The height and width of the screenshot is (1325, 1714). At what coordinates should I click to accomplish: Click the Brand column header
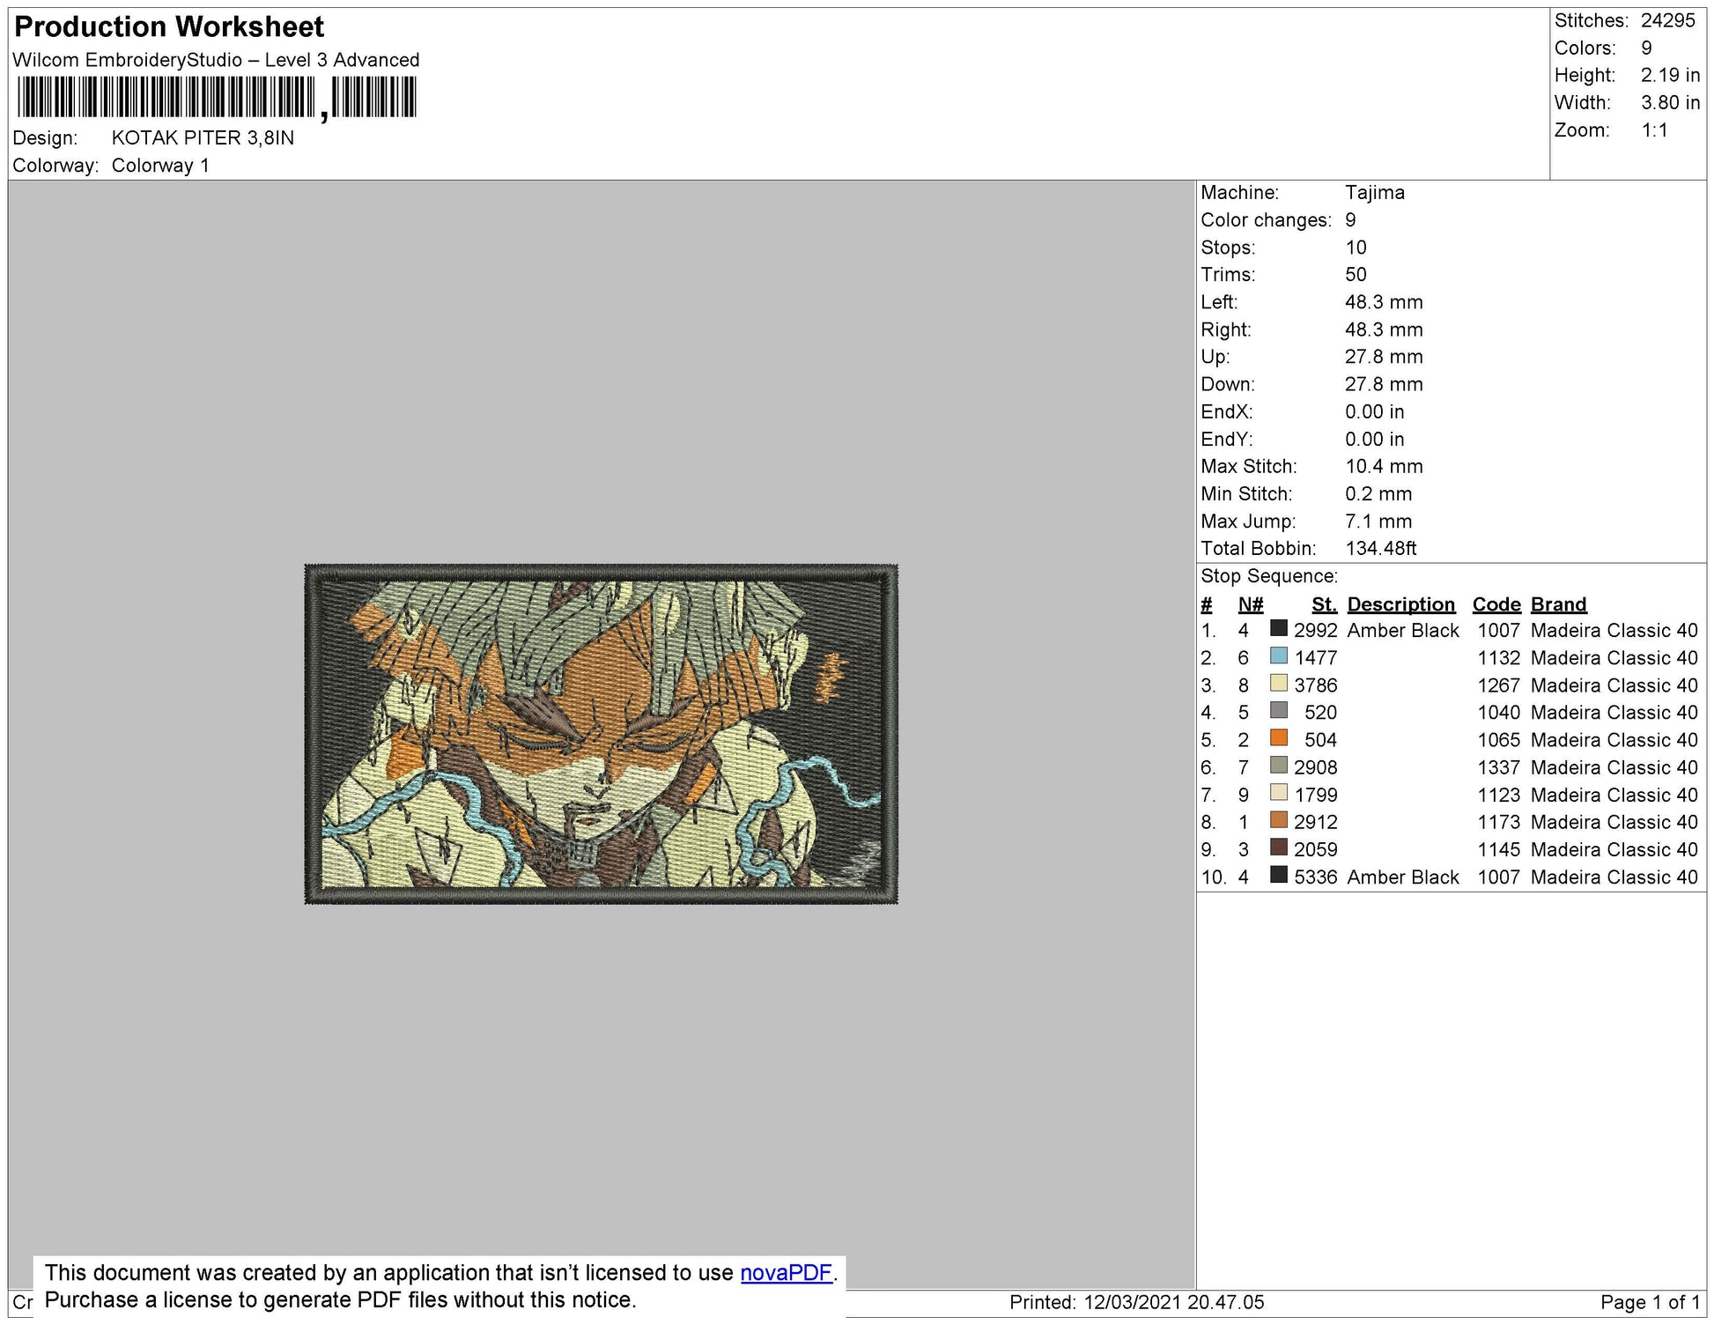click(1558, 604)
